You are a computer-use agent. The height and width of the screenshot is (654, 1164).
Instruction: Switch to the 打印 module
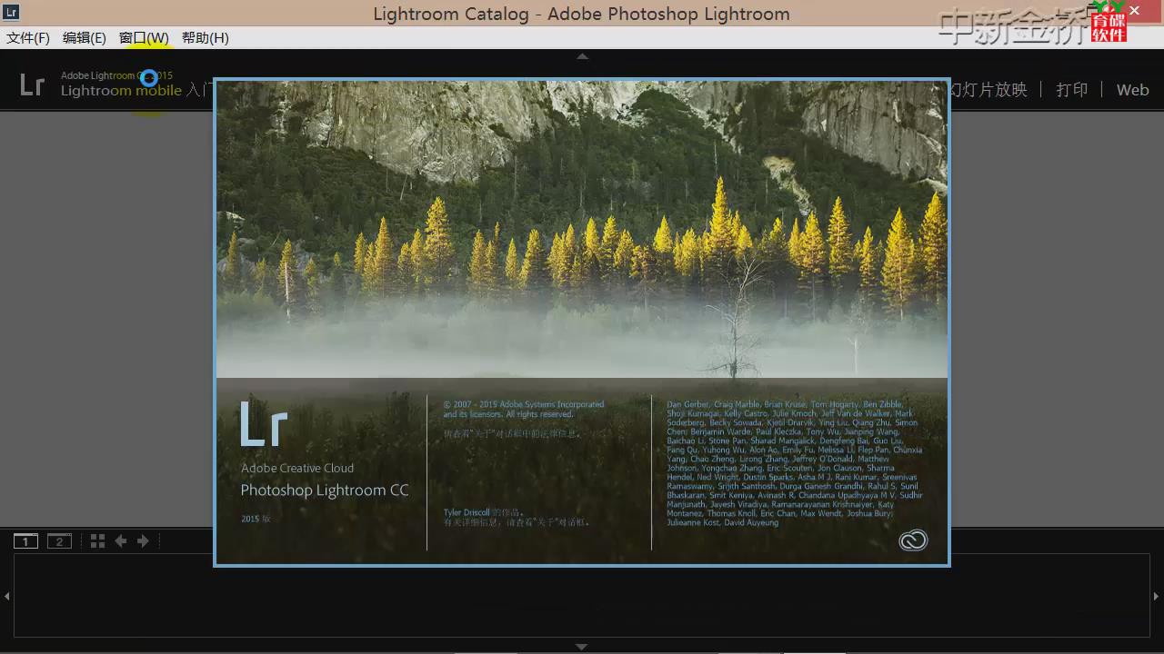pyautogui.click(x=1072, y=90)
